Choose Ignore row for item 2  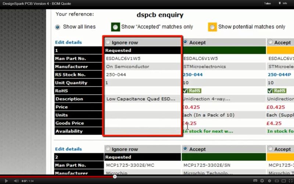point(108,149)
